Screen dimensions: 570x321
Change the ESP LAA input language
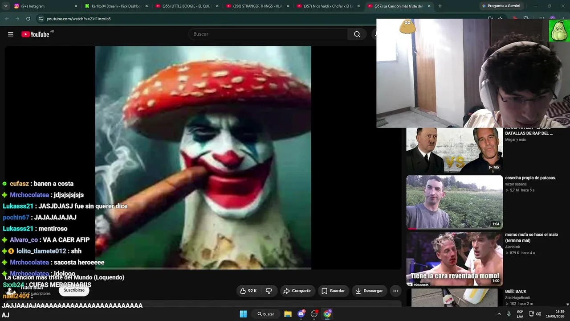coord(520,314)
